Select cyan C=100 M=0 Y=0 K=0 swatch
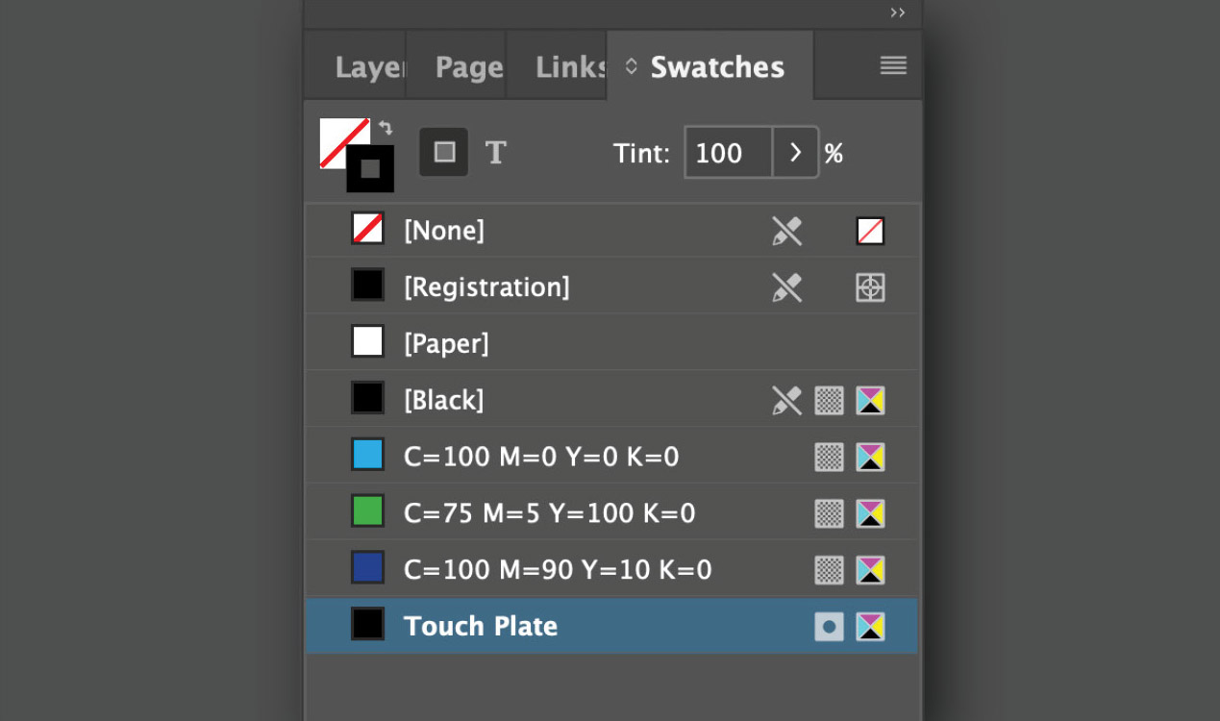Viewport: 1220px width, 721px height. point(611,457)
